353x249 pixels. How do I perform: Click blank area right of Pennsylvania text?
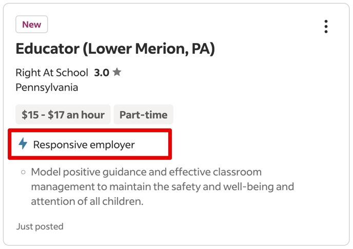pos(205,87)
